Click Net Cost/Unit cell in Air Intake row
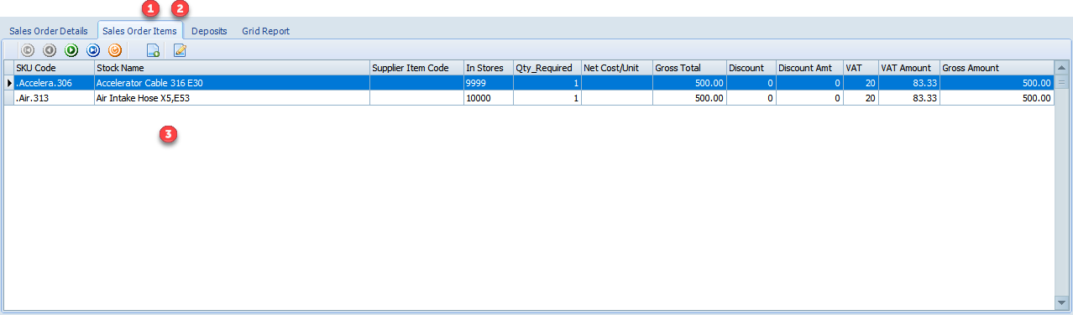The image size is (1073, 315). click(x=617, y=98)
